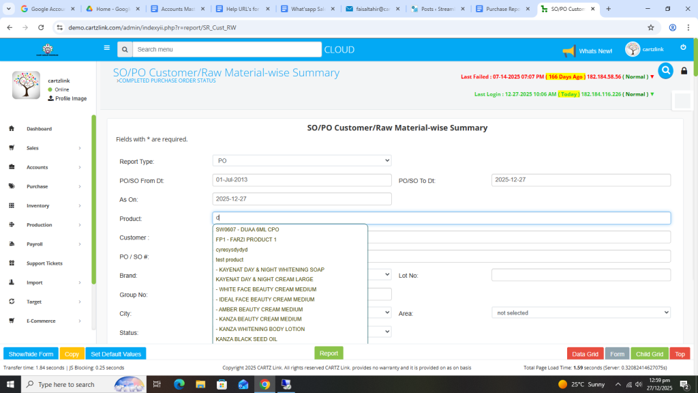Choose 'KANZA BLACK SEED OIL' from suggestions
The image size is (698, 393).
click(x=246, y=339)
